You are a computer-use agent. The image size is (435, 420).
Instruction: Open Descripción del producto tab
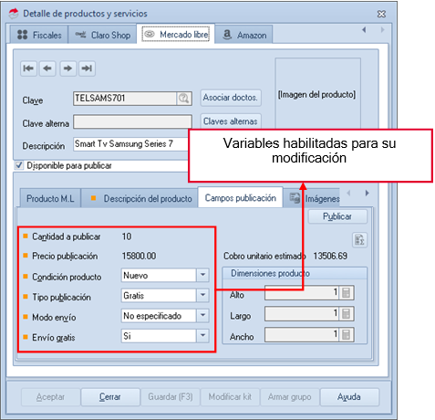point(140,198)
